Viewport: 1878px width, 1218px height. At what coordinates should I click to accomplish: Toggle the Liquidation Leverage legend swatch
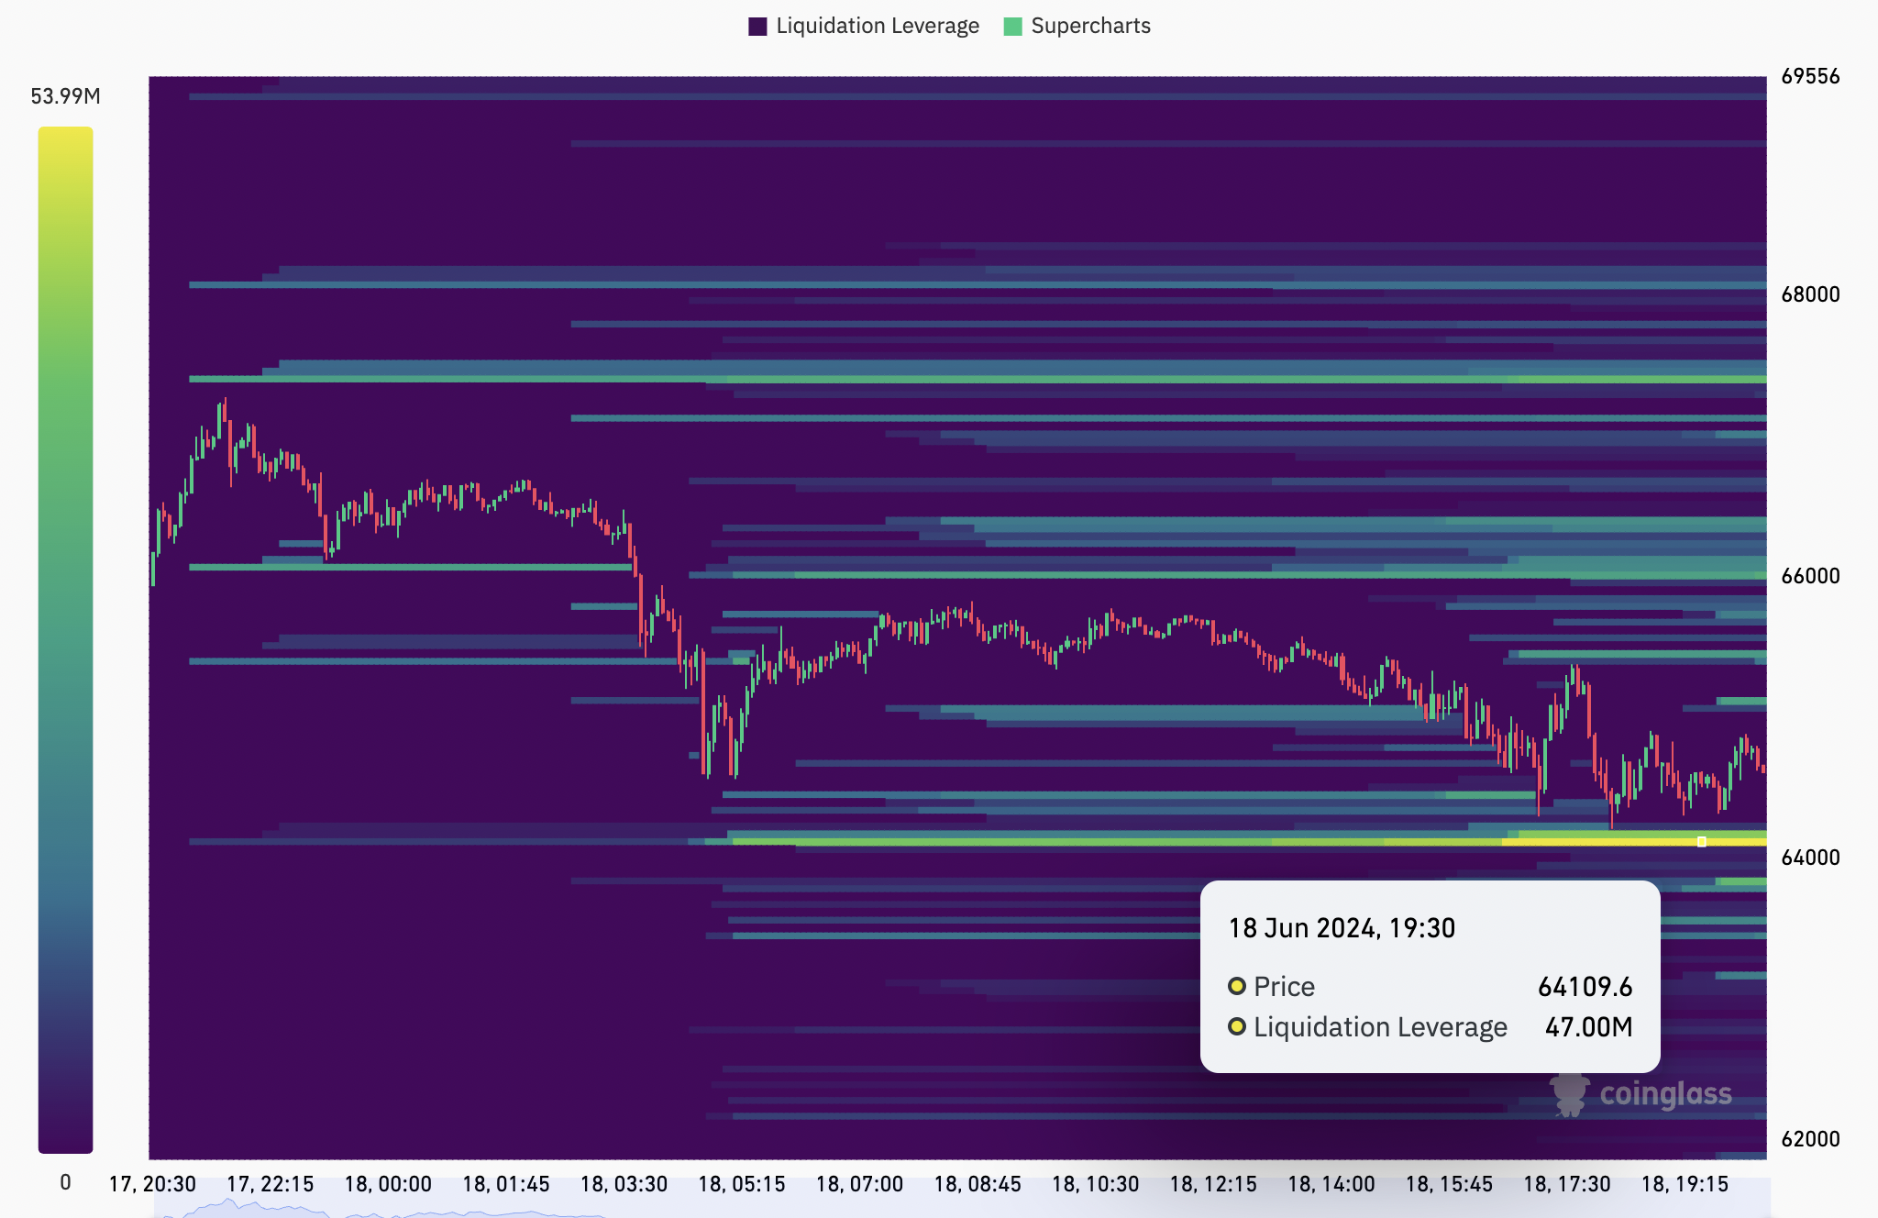pyautogui.click(x=757, y=27)
